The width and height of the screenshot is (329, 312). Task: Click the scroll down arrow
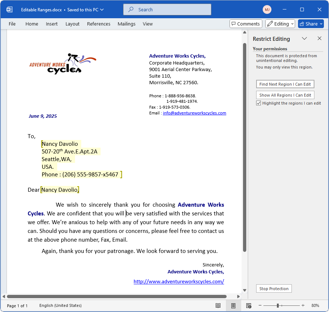click(x=244, y=290)
